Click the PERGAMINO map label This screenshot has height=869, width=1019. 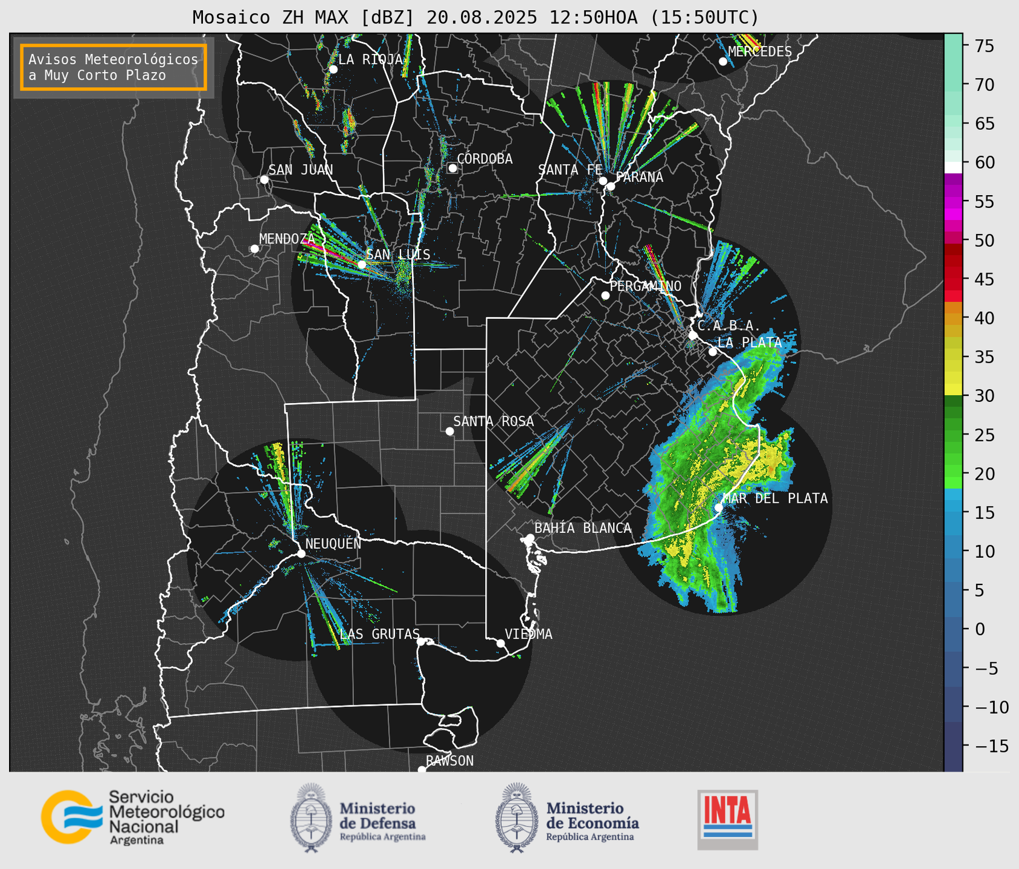tap(645, 286)
